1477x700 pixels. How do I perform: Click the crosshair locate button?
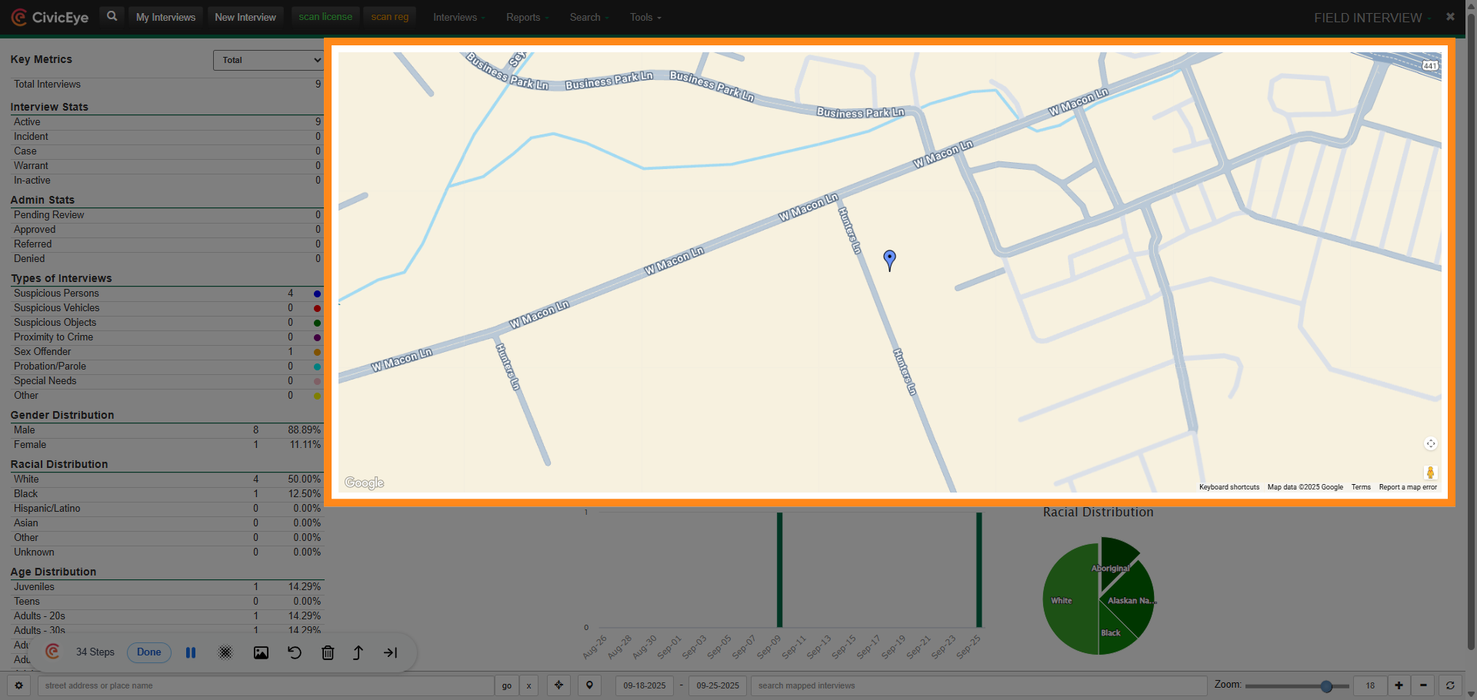[559, 685]
